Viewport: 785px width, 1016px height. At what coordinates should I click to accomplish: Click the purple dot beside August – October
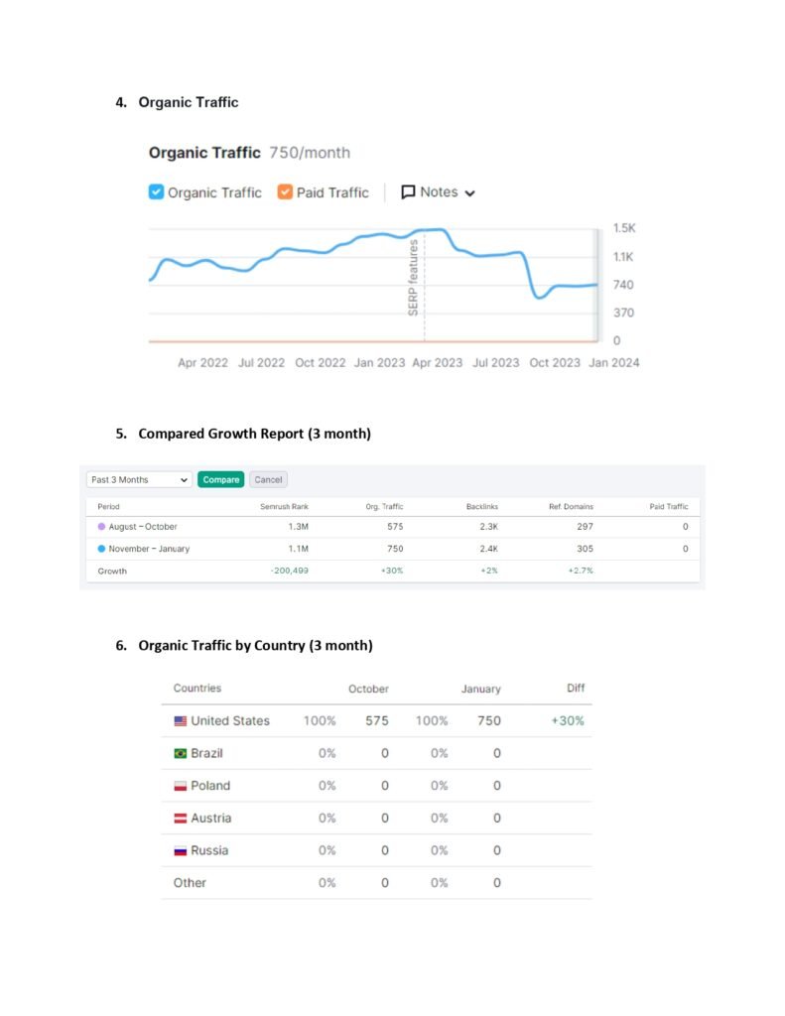click(101, 527)
